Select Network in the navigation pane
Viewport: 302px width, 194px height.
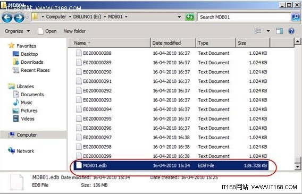click(25, 151)
